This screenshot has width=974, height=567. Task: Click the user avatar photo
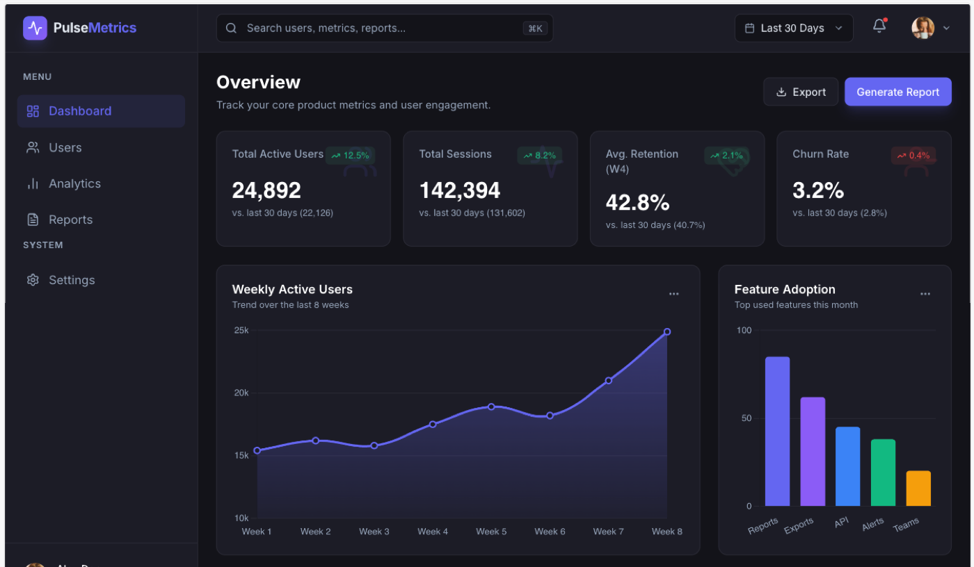coord(923,28)
